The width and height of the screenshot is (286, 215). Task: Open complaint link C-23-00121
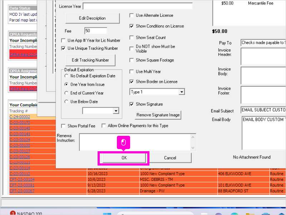[x=20, y=162]
